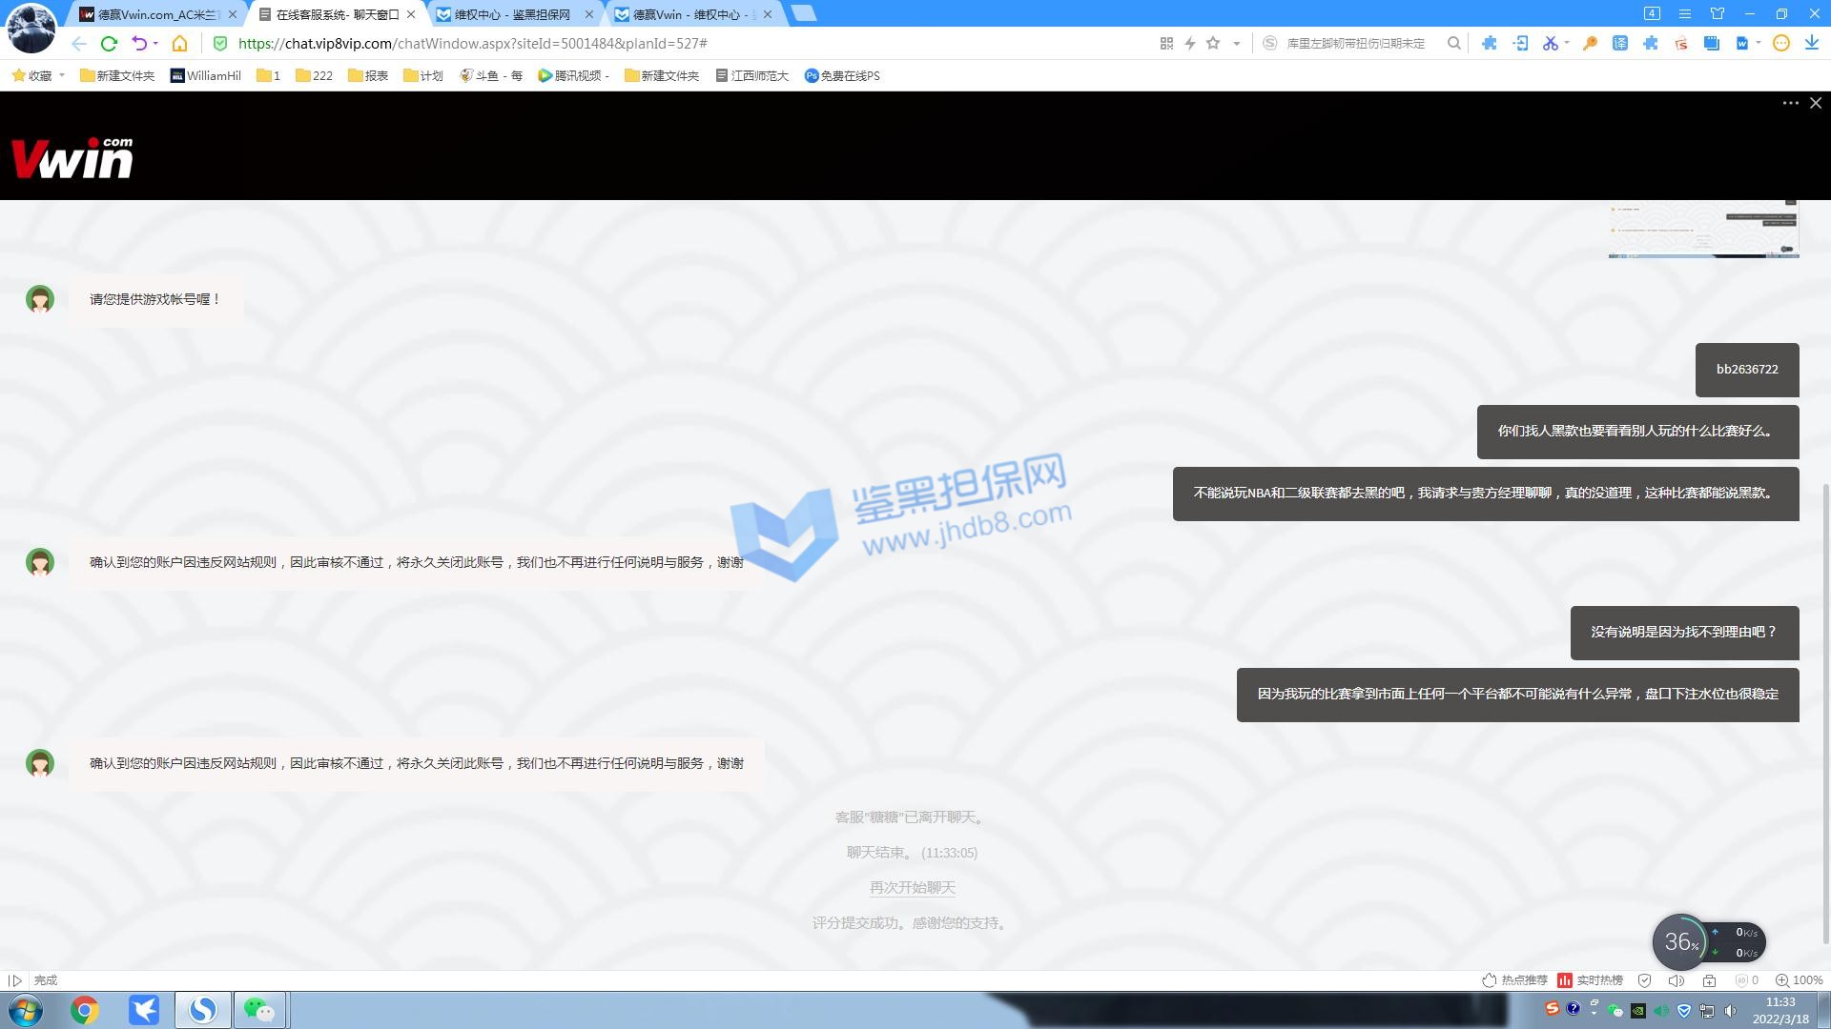Switch to 维权中心 - 鉴黑担保网 tab

pos(512,14)
